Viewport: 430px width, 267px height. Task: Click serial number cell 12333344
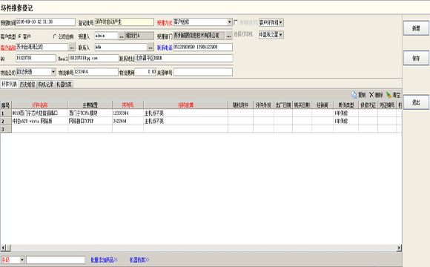(x=128, y=113)
